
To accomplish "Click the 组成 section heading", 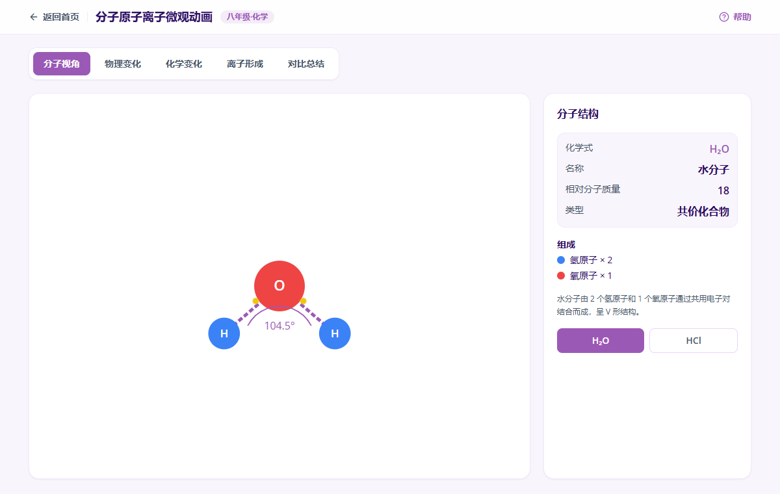I will point(566,245).
